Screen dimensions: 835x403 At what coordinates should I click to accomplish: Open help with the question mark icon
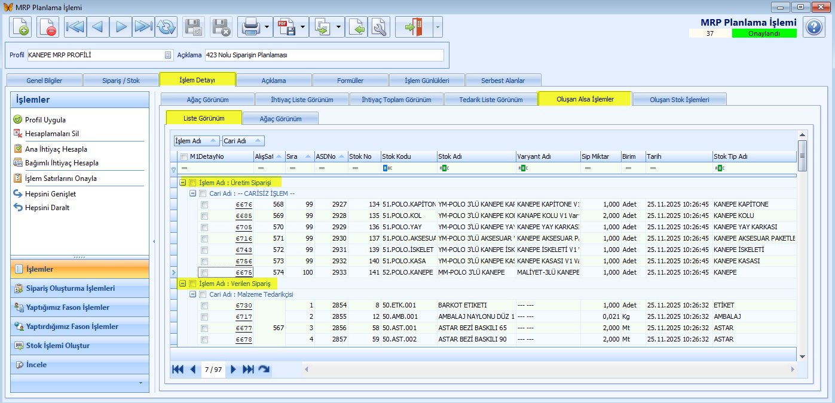[x=813, y=27]
